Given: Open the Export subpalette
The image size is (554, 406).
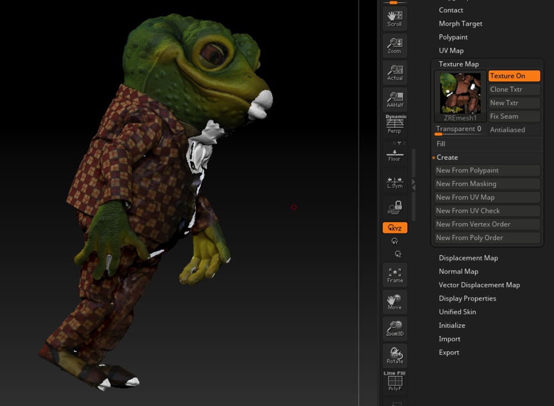Looking at the screenshot, I should tap(449, 352).
